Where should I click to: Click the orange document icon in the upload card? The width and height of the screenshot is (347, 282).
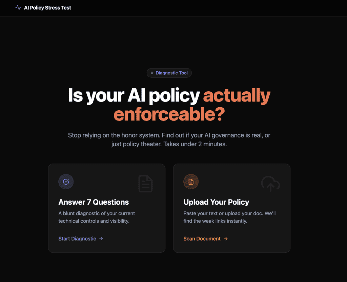click(191, 182)
